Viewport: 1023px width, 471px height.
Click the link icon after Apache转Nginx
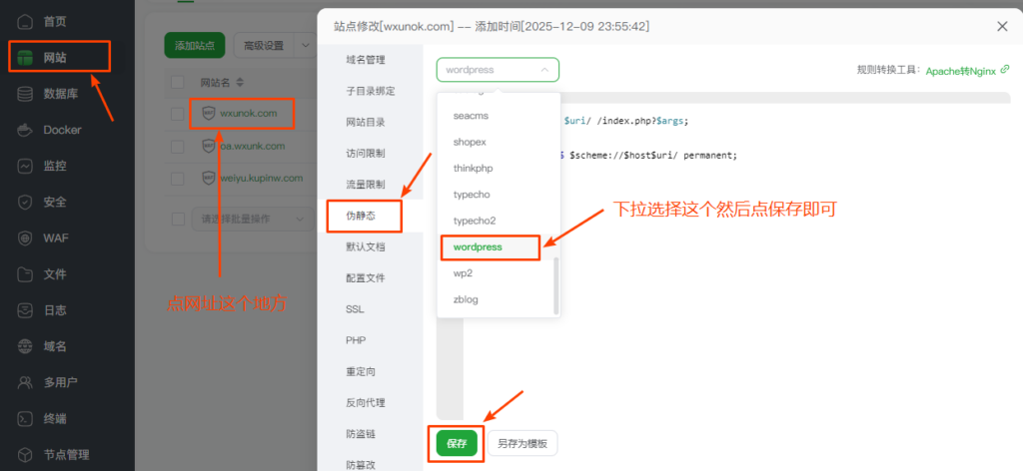pos(1005,69)
